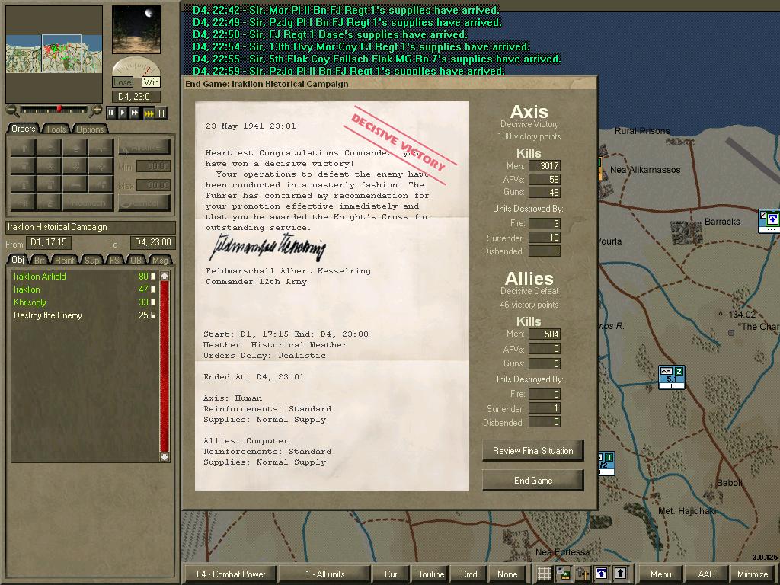Click the Max 00:00 time field
Viewport: 780px width, 585px height.
coord(154,185)
